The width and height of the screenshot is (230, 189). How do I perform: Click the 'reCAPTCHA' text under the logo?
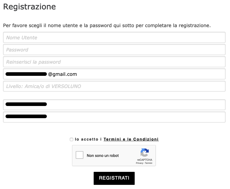(144, 160)
